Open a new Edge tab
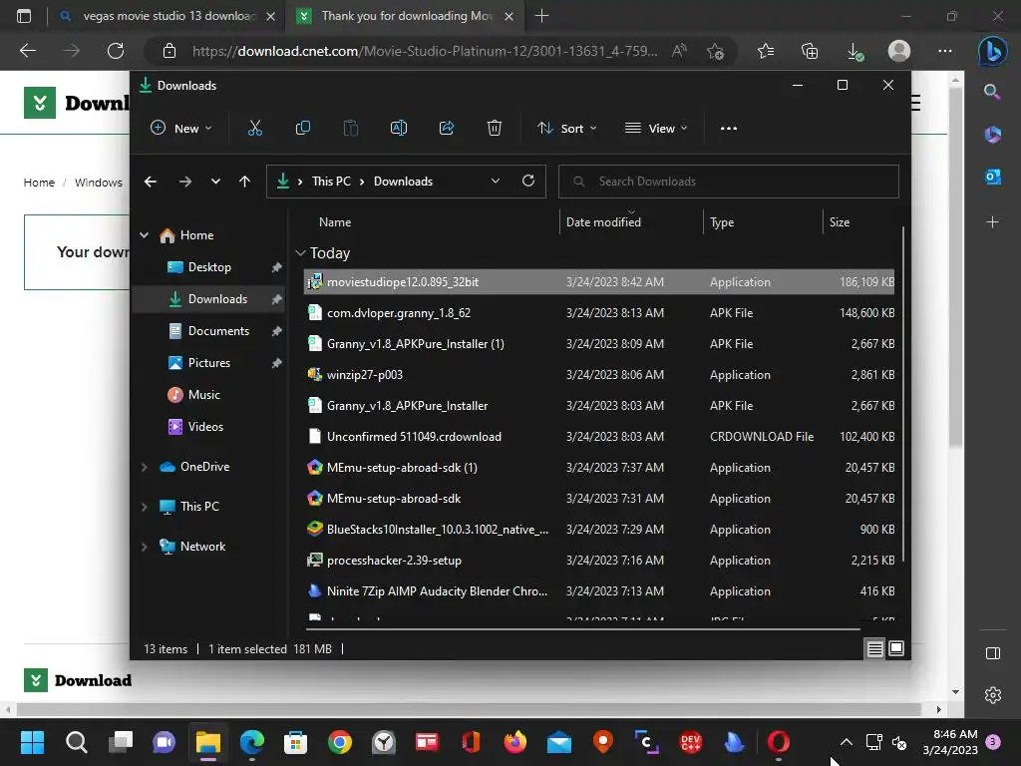The height and width of the screenshot is (766, 1021). pyautogui.click(x=541, y=16)
